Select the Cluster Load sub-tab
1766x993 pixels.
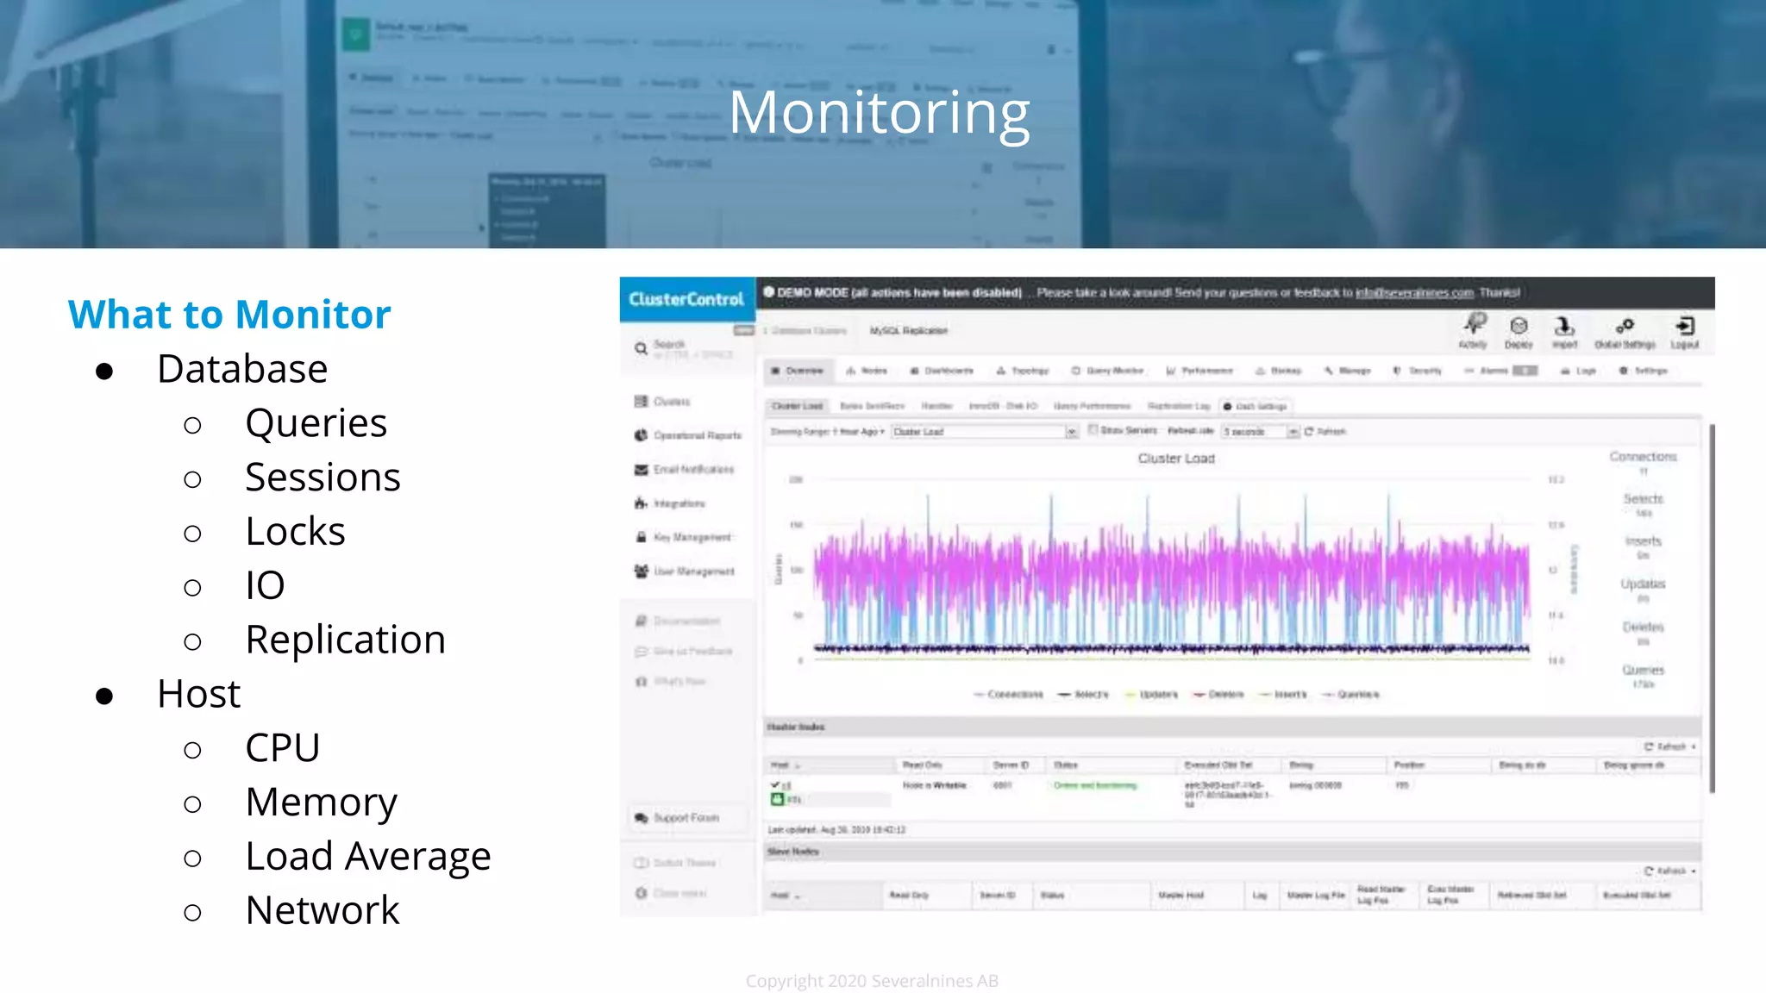click(798, 406)
